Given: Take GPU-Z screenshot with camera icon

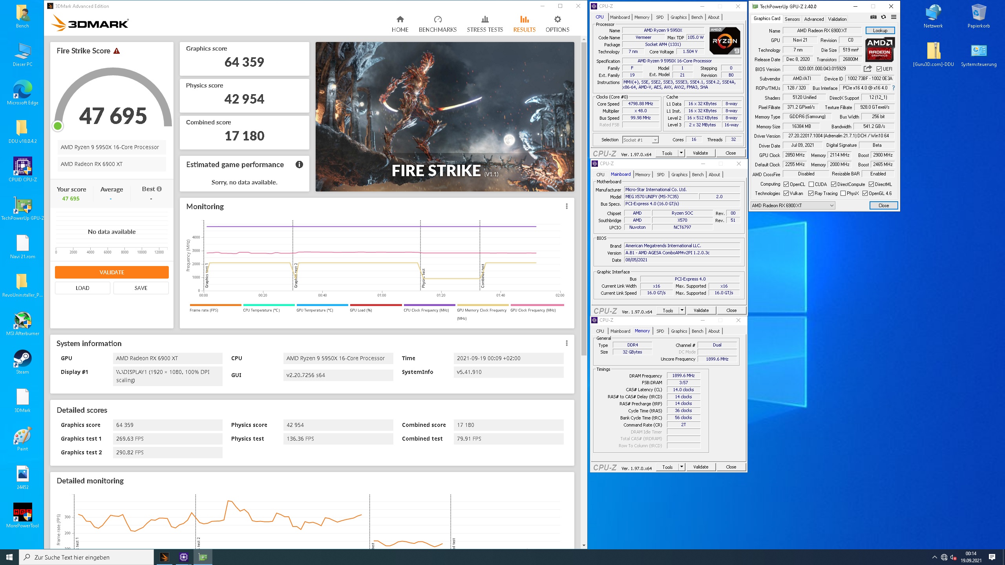Looking at the screenshot, I should [x=873, y=17].
